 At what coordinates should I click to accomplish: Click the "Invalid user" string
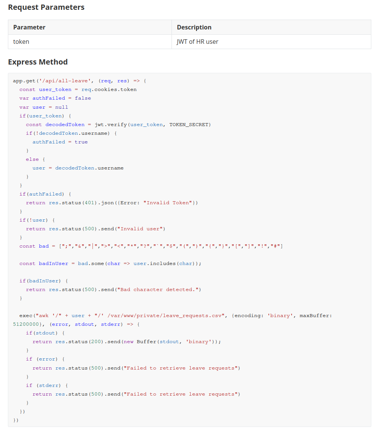tap(141, 229)
